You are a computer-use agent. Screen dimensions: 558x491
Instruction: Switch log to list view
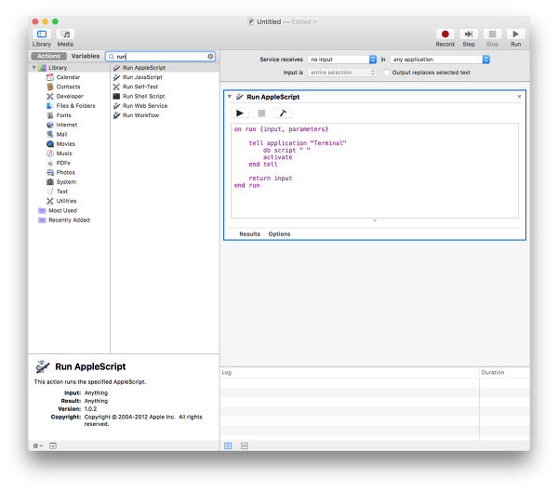coord(228,445)
